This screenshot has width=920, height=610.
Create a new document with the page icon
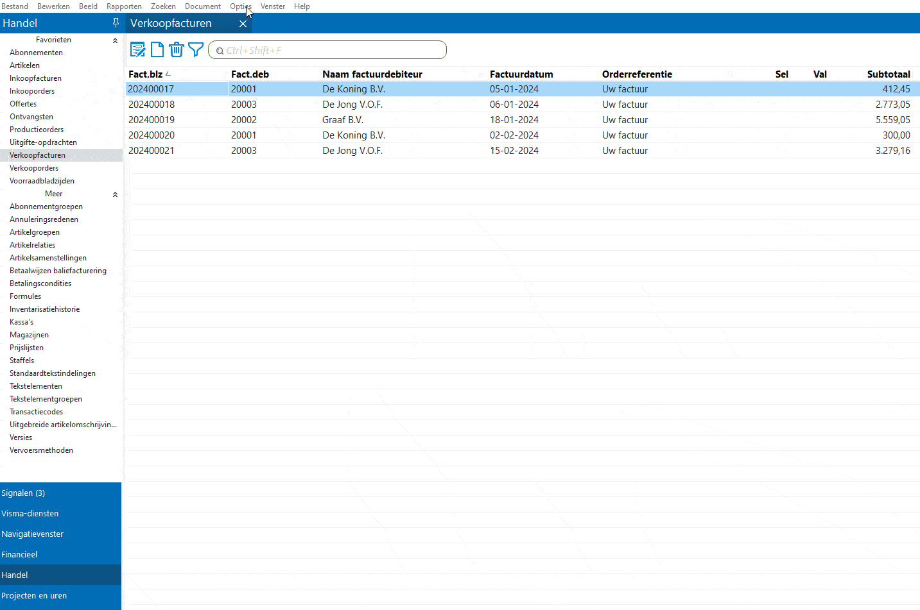[157, 49]
